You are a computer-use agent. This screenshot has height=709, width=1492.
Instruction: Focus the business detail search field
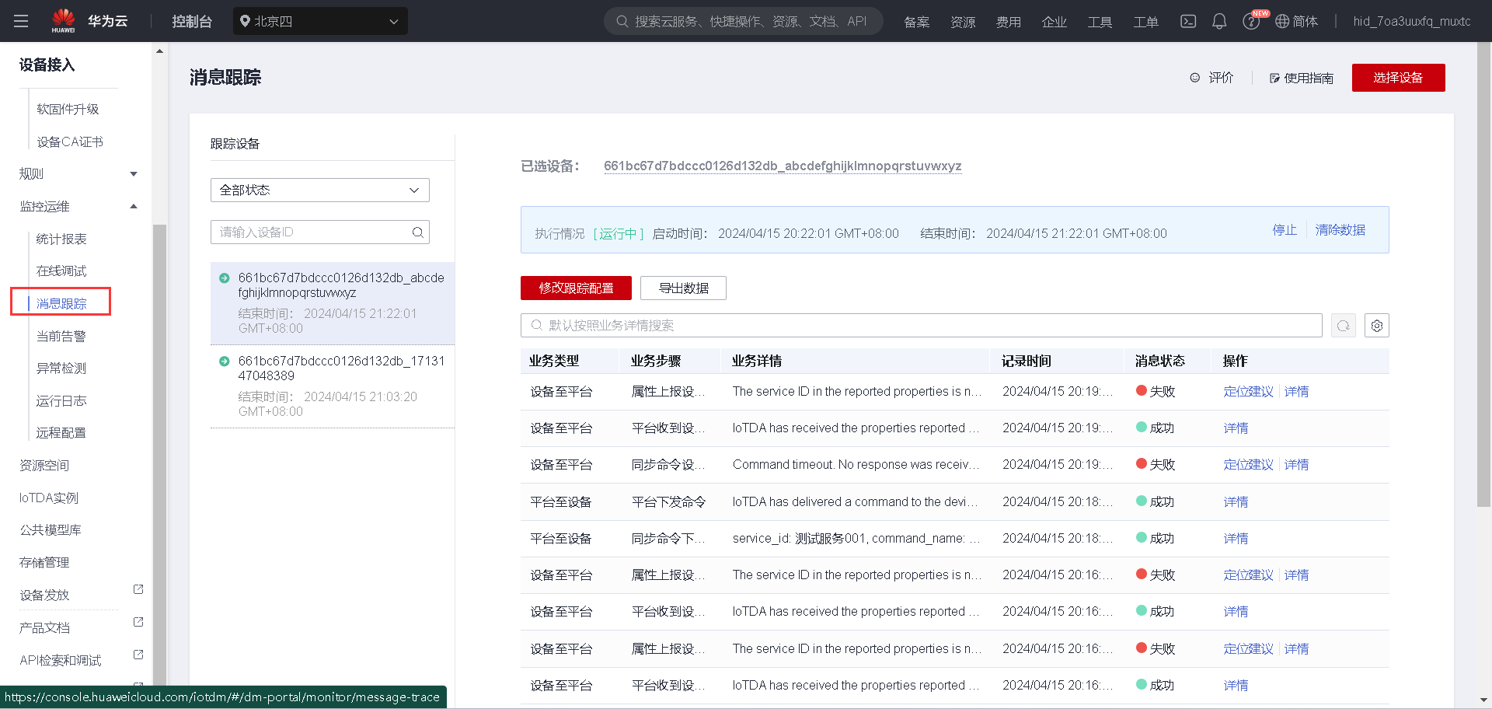[921, 326]
